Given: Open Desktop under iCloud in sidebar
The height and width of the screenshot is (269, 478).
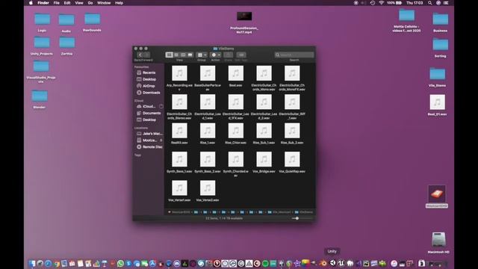Looking at the screenshot, I should coord(149,120).
